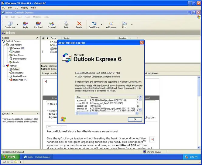The image size is (202, 165).
Task: Click the preview pane vertical scrollbar thumb
Action: tap(199, 88)
